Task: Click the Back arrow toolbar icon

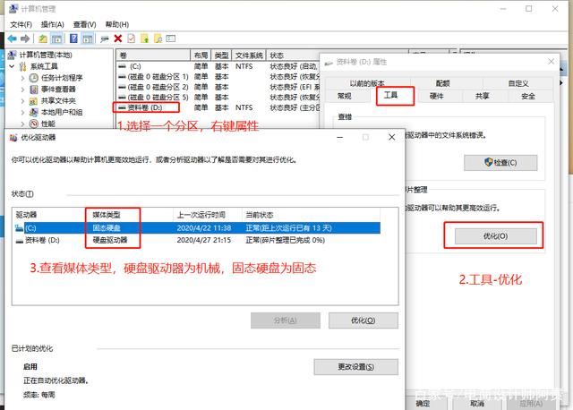Action: (11, 38)
